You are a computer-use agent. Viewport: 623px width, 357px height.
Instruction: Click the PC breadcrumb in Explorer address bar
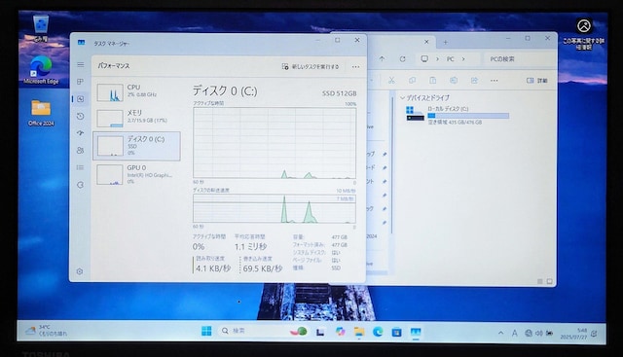(x=450, y=58)
